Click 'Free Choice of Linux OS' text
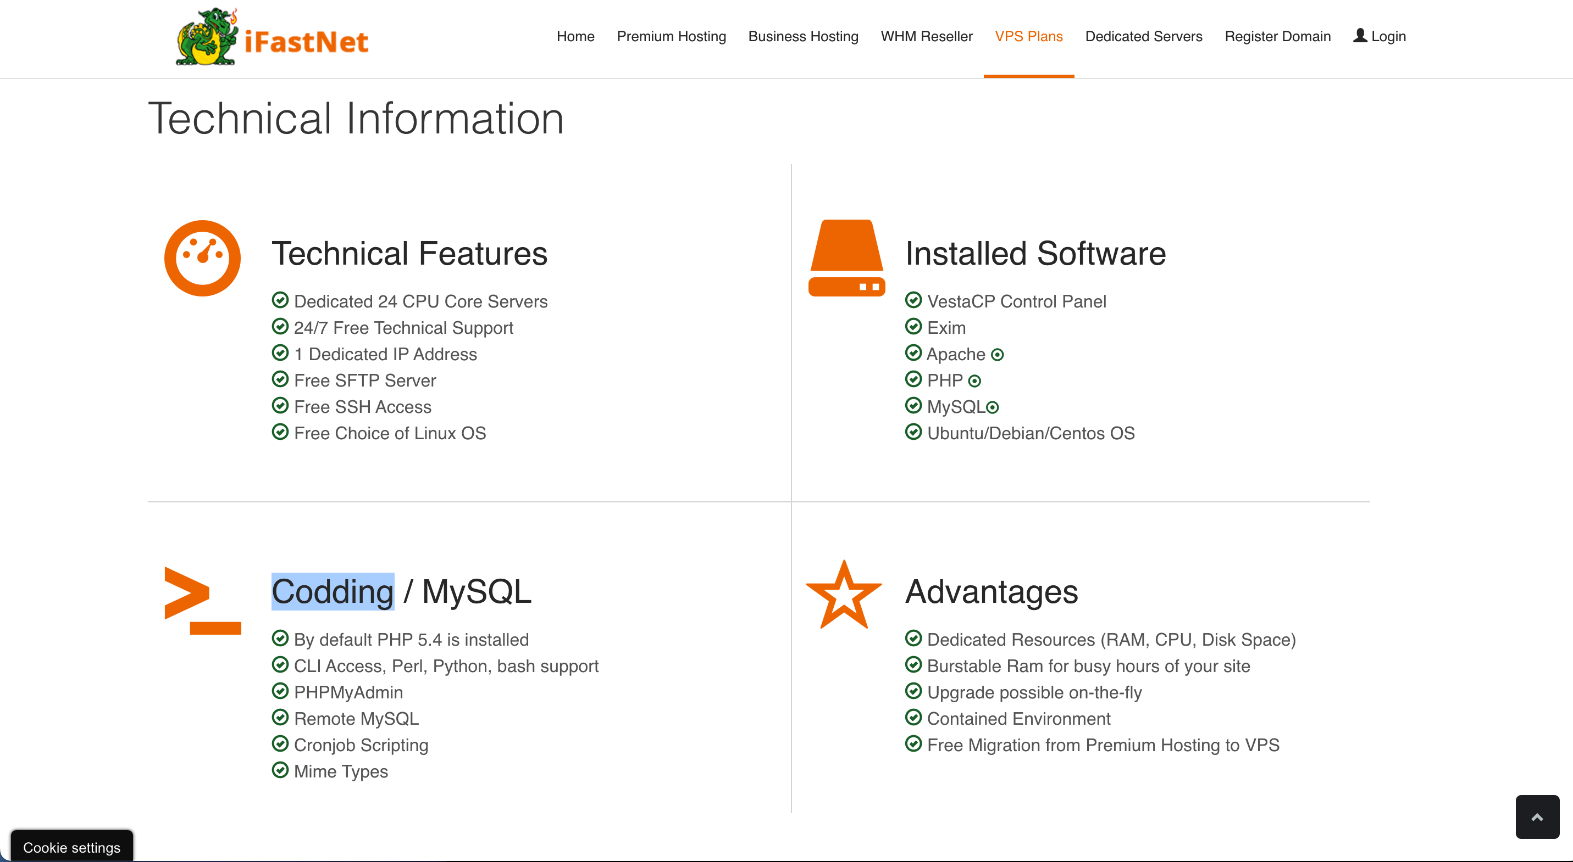Image resolution: width=1573 pixels, height=862 pixels. click(x=390, y=433)
